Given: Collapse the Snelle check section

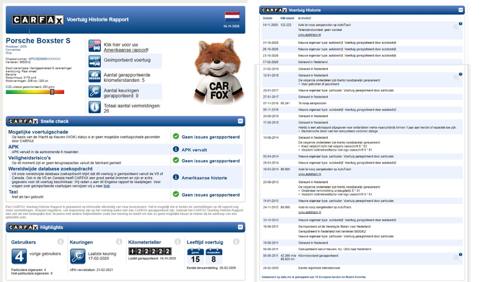Looking at the screenshot, I should click(x=240, y=121).
